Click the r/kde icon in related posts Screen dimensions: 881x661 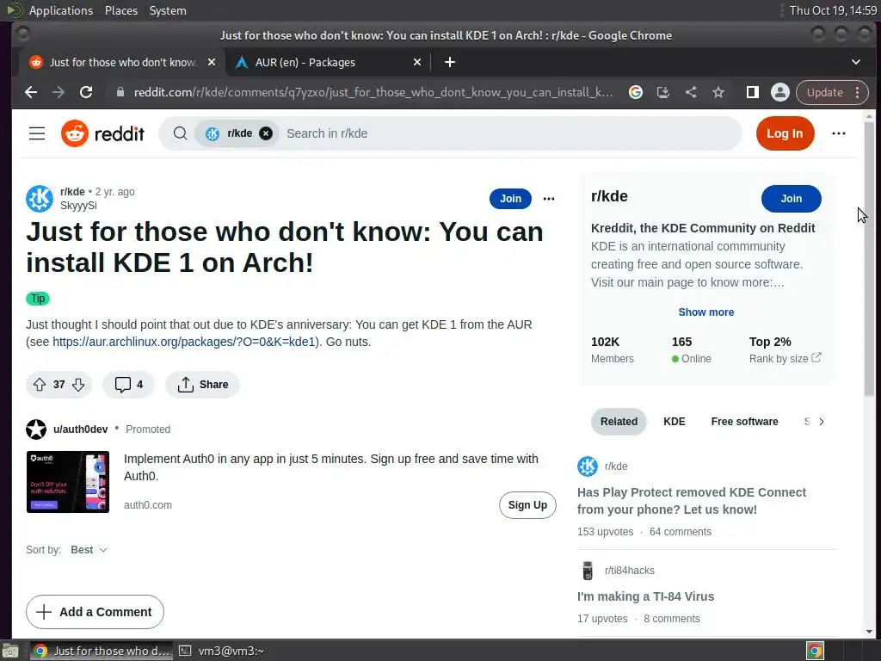click(x=587, y=466)
